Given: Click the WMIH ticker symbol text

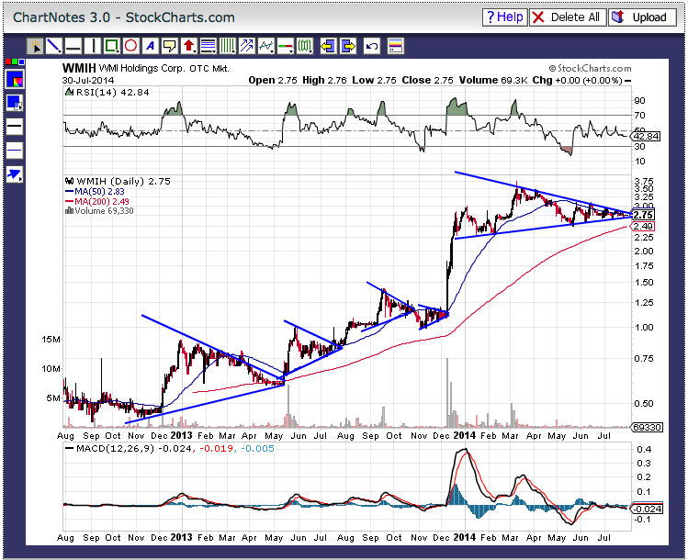Looking at the screenshot, I should (x=79, y=68).
